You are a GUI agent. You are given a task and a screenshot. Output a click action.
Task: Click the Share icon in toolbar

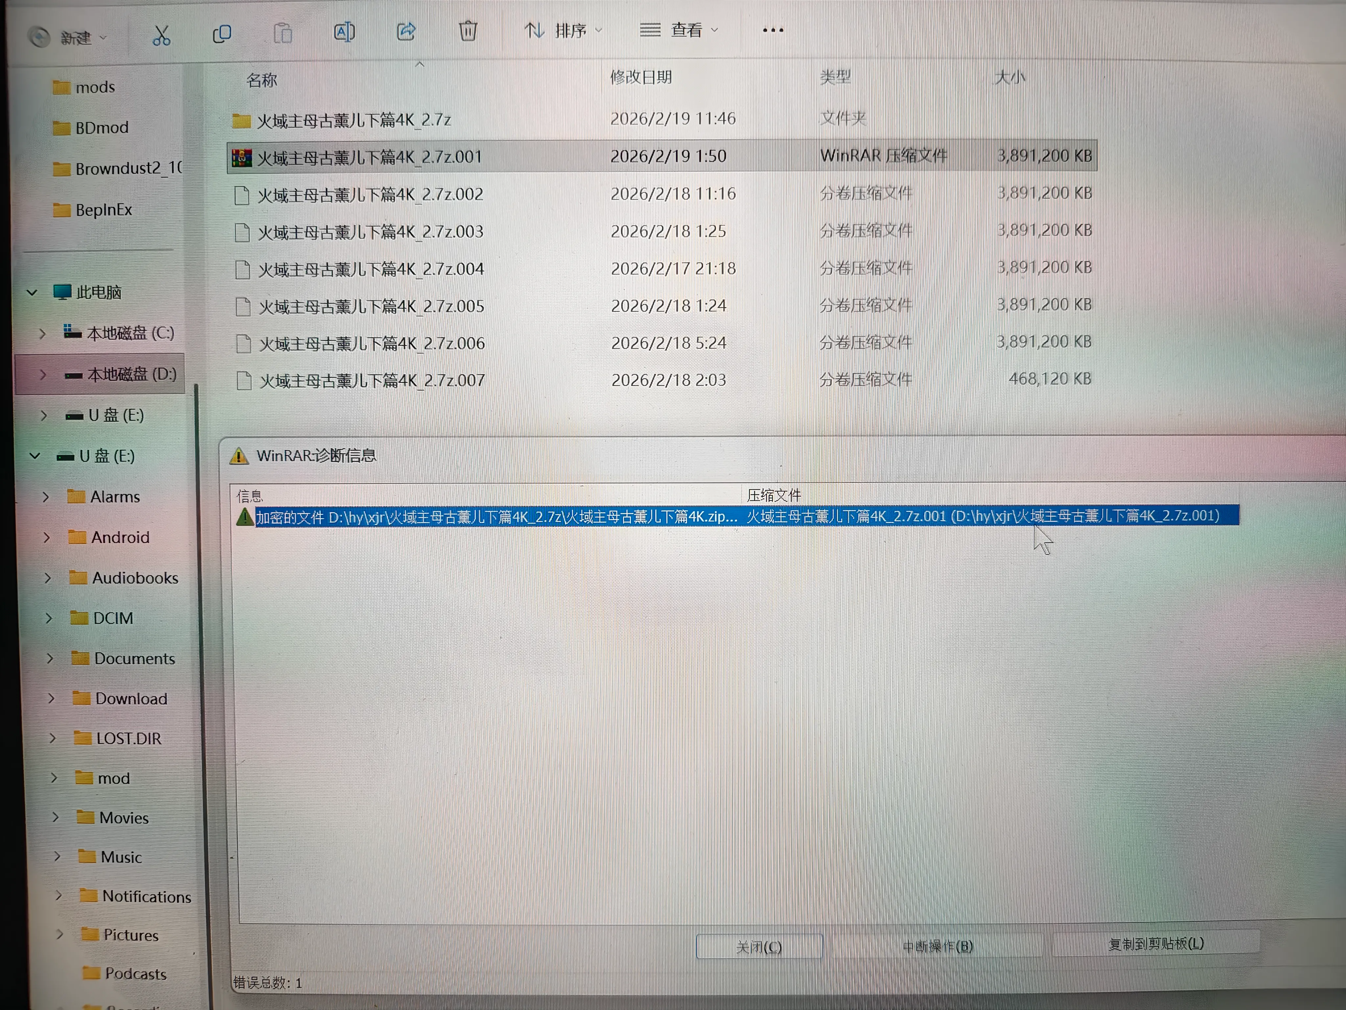(x=406, y=31)
